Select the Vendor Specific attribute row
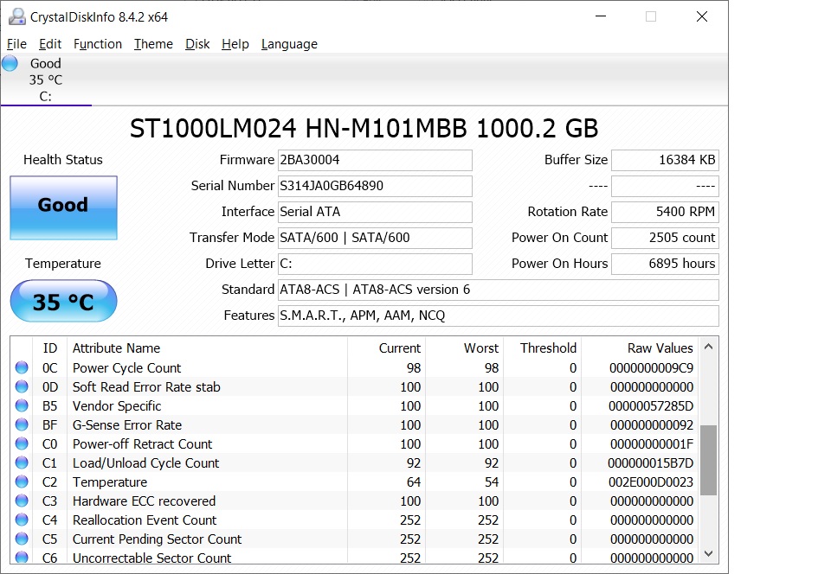831x574 pixels. coord(355,405)
